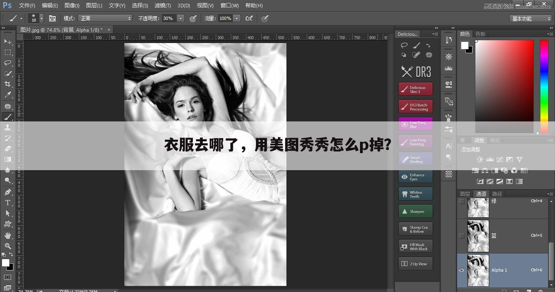
Task: Open the 不透明度 slider dropdown arrow
Action: click(x=181, y=18)
